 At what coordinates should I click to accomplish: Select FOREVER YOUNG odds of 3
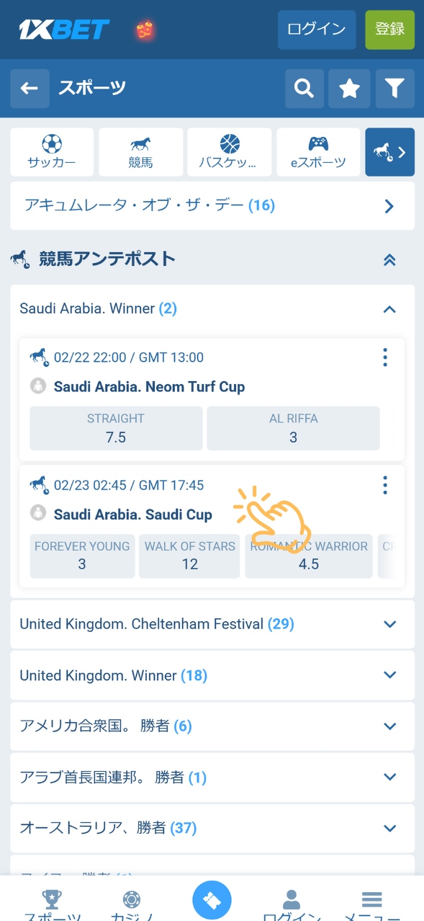coord(81,556)
